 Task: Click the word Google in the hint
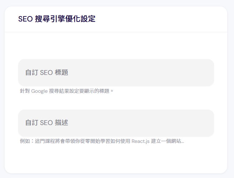tap(39, 91)
